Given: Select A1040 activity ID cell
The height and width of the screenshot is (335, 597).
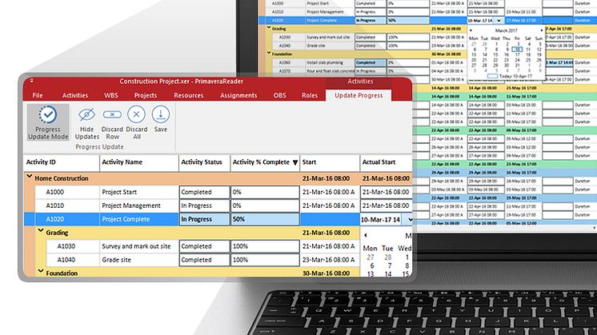Looking at the screenshot, I should click(73, 260).
